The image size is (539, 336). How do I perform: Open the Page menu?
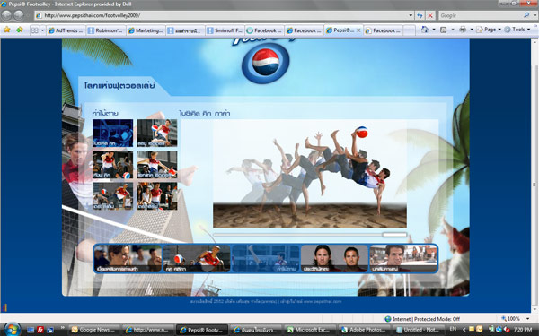click(x=489, y=30)
